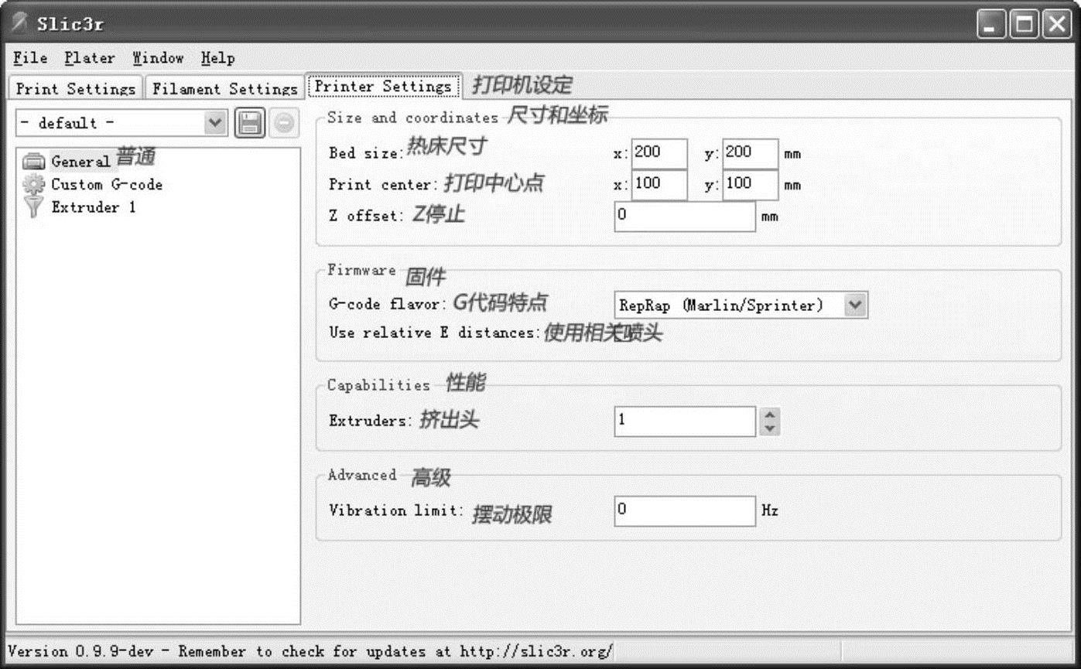Open the Plater menu
Screen dimensions: 1081x669
tap(90, 58)
